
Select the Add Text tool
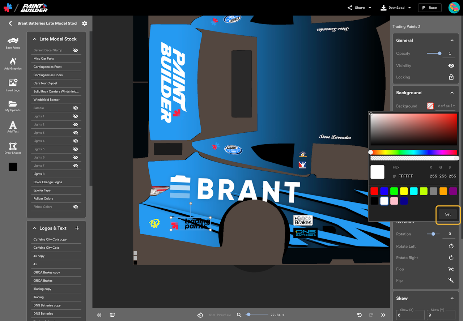pyautogui.click(x=13, y=127)
